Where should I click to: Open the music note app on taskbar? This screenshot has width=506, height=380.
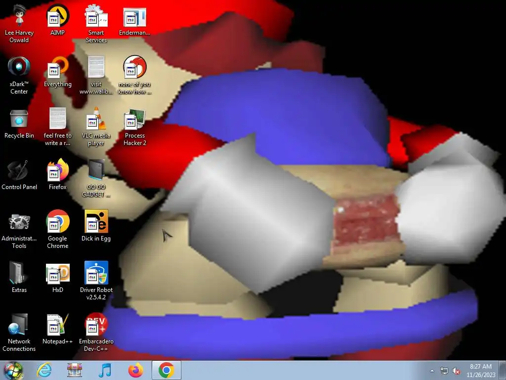105,370
